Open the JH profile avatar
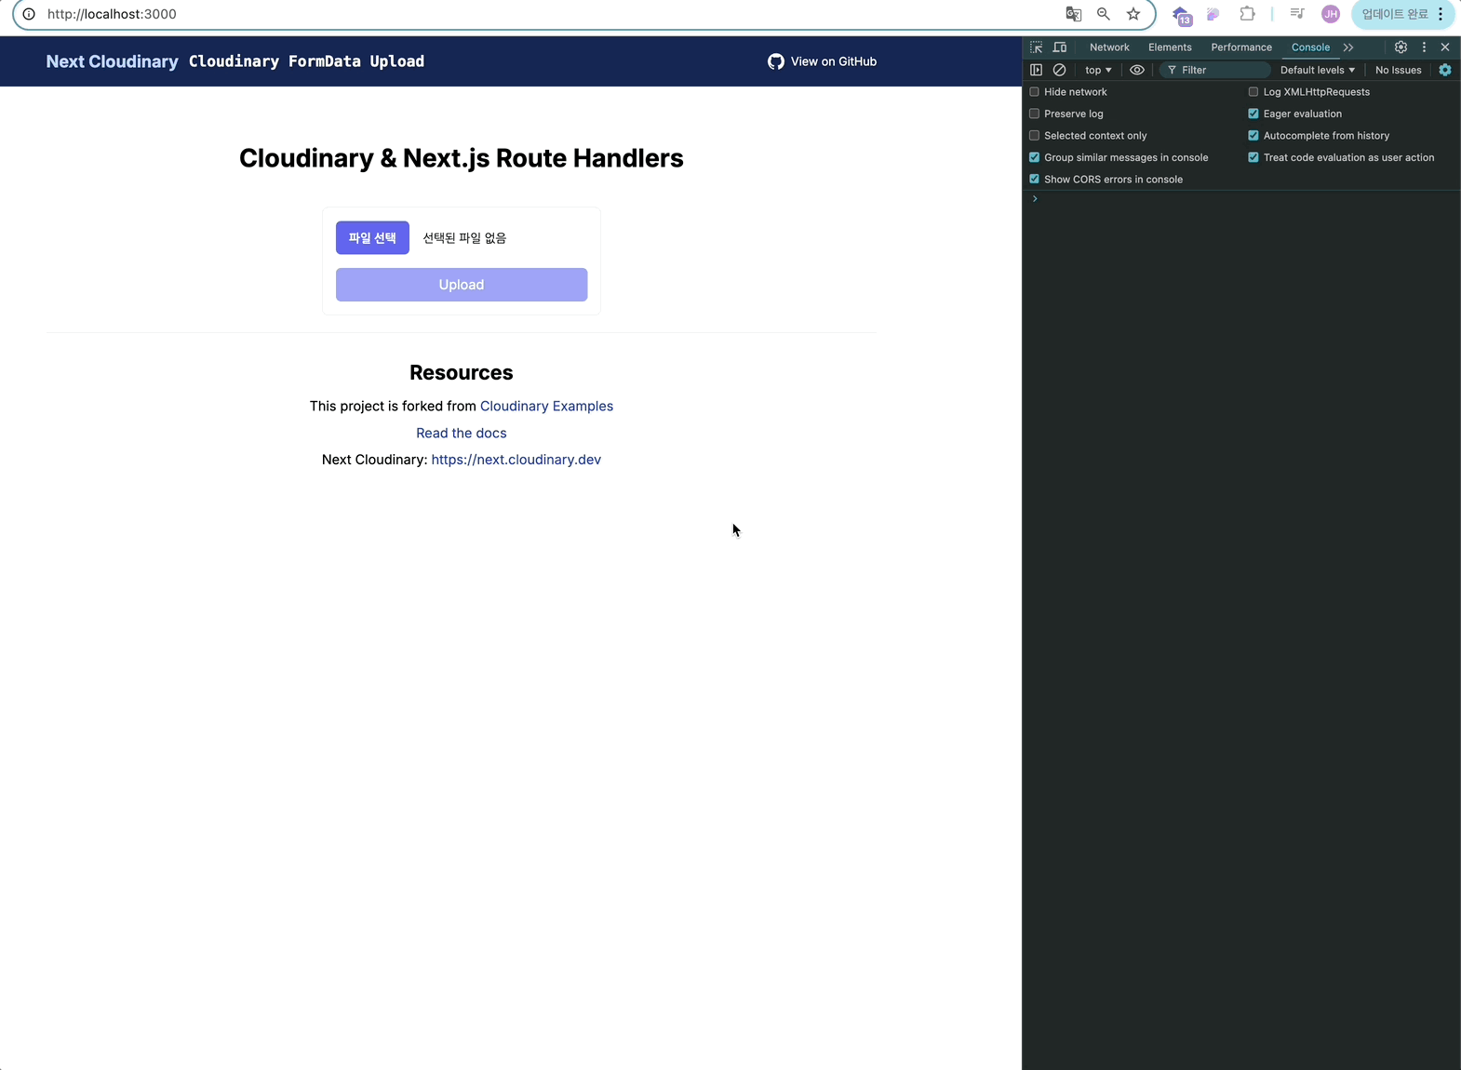 click(1331, 14)
